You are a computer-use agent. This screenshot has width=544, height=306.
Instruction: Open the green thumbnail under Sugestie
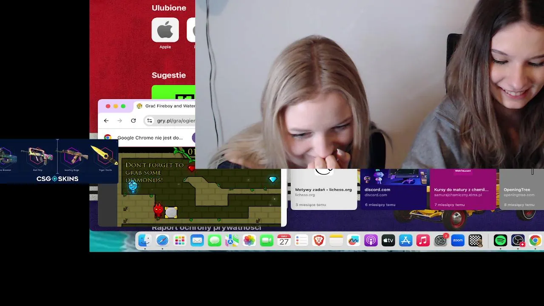173,92
